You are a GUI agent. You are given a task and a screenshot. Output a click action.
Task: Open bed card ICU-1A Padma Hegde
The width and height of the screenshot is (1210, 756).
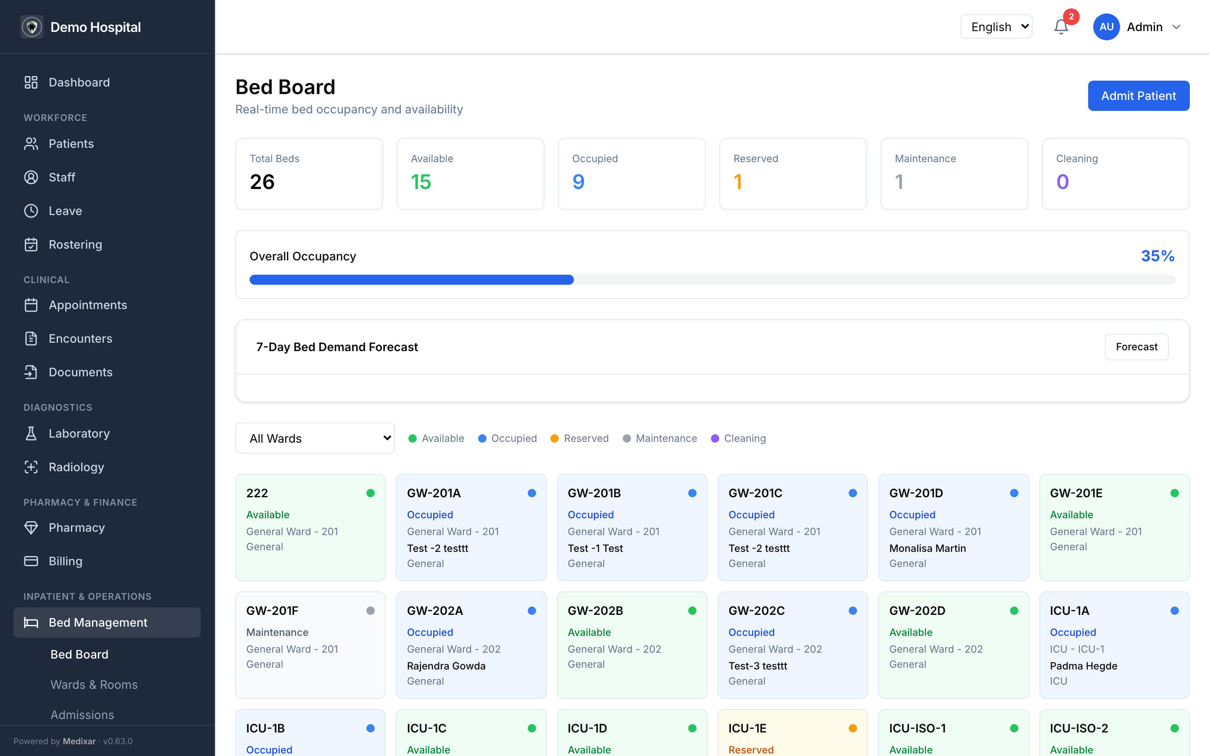point(1114,645)
